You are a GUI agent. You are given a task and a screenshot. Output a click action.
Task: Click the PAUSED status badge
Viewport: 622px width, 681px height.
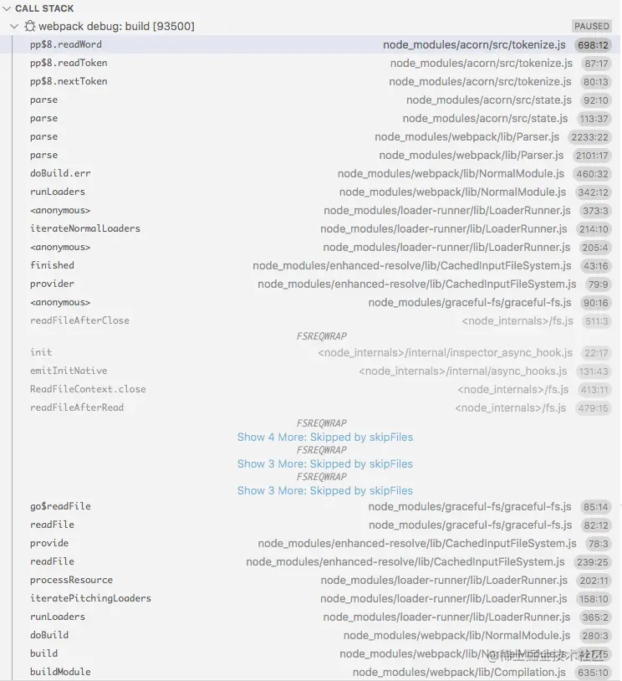(592, 26)
